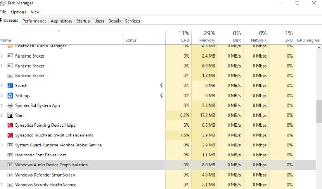This screenshot has height=189, width=322.
Task: Expand the Spooler SubSystem App entry
Action: 2,105
